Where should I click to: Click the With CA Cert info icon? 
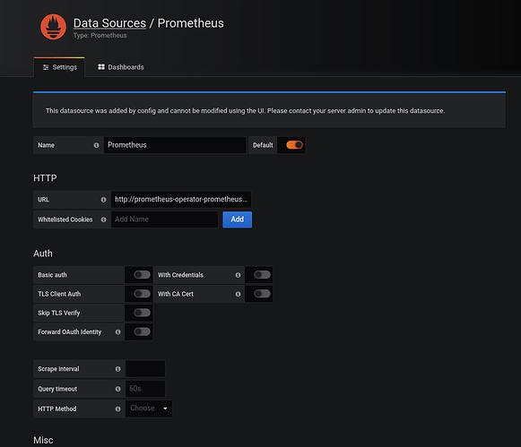[x=238, y=294]
